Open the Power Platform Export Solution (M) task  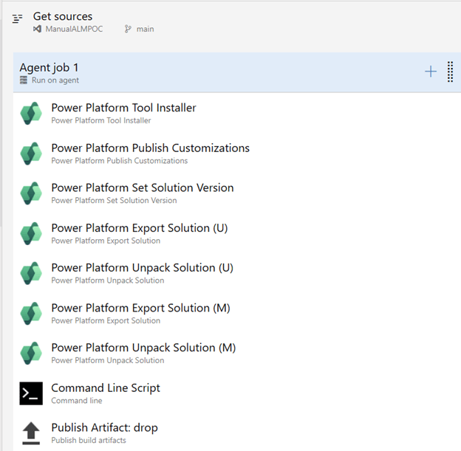tap(140, 308)
